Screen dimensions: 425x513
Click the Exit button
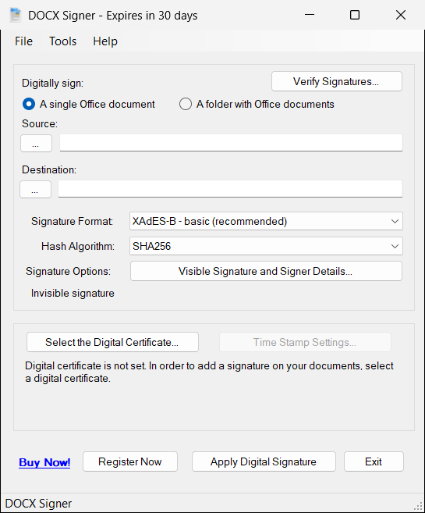374,461
